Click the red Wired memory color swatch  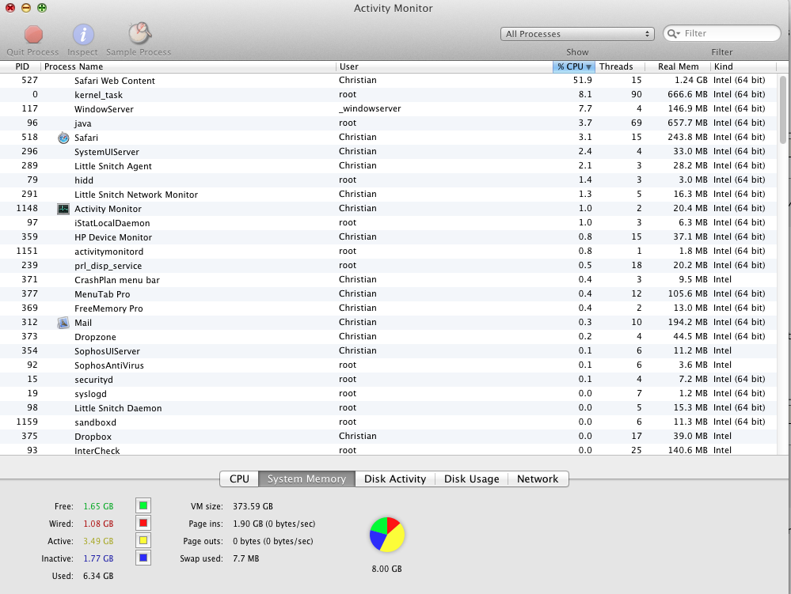[143, 523]
